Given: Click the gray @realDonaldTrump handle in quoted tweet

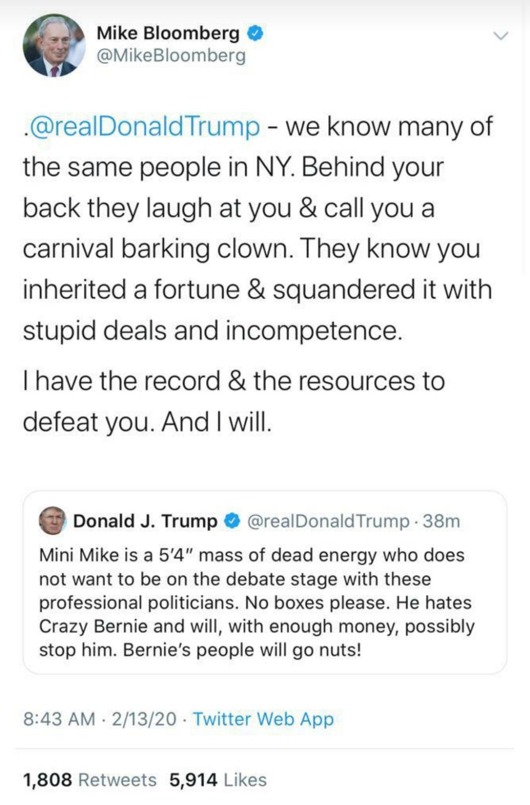Looking at the screenshot, I should 328,521.
